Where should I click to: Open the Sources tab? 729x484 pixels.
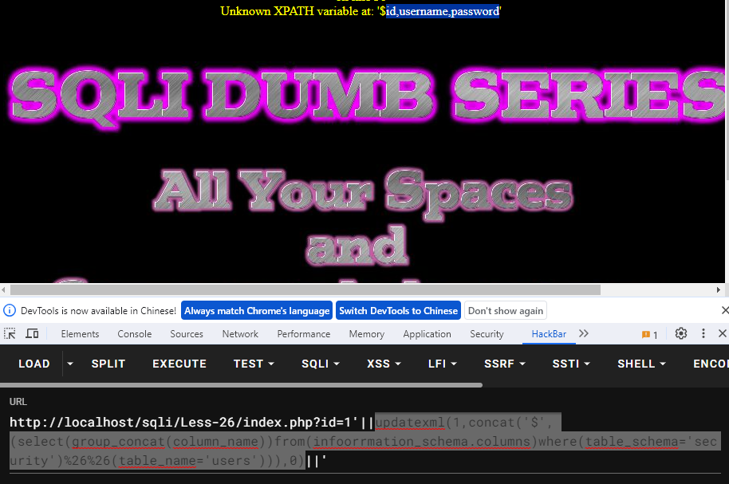(x=187, y=334)
